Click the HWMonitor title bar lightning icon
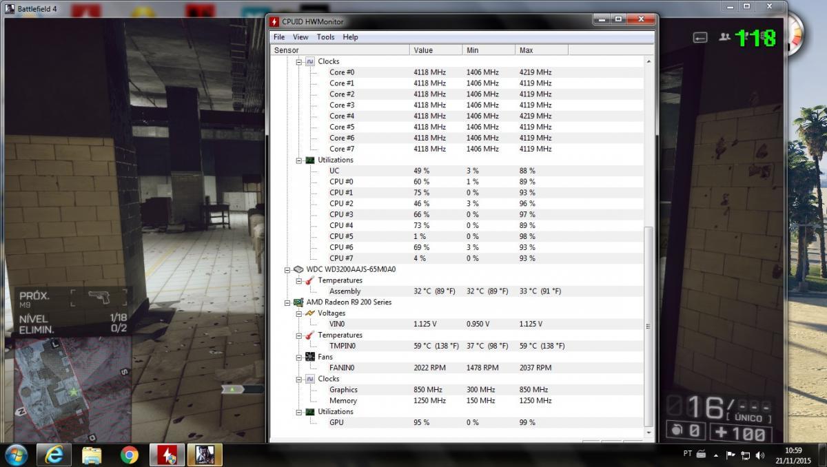This screenshot has height=467, width=827. [274, 21]
